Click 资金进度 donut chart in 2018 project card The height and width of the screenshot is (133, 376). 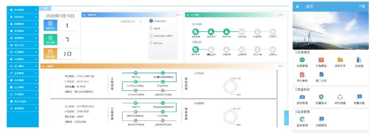230,87
